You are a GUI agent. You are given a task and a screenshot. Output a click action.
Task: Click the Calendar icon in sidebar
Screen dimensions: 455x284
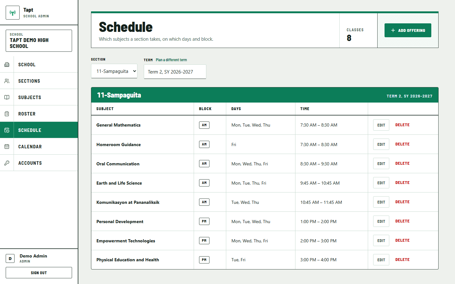(x=7, y=147)
